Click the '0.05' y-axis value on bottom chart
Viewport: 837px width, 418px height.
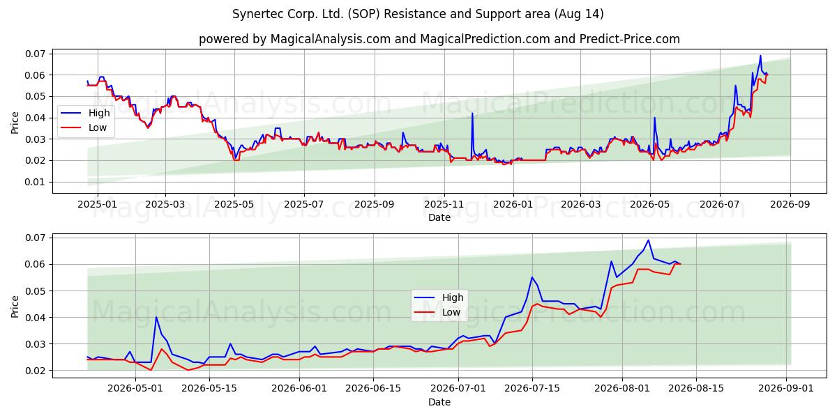click(x=35, y=291)
